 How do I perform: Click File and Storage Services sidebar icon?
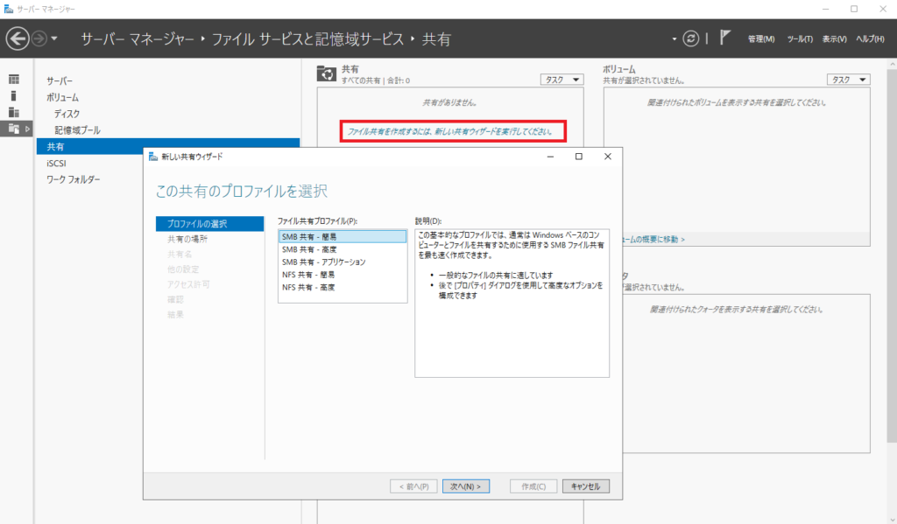click(14, 129)
